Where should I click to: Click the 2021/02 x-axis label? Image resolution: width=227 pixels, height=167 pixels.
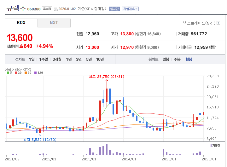click(x=12, y=159)
